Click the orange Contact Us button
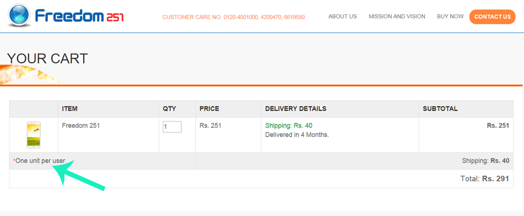524x216 pixels. 492,17
